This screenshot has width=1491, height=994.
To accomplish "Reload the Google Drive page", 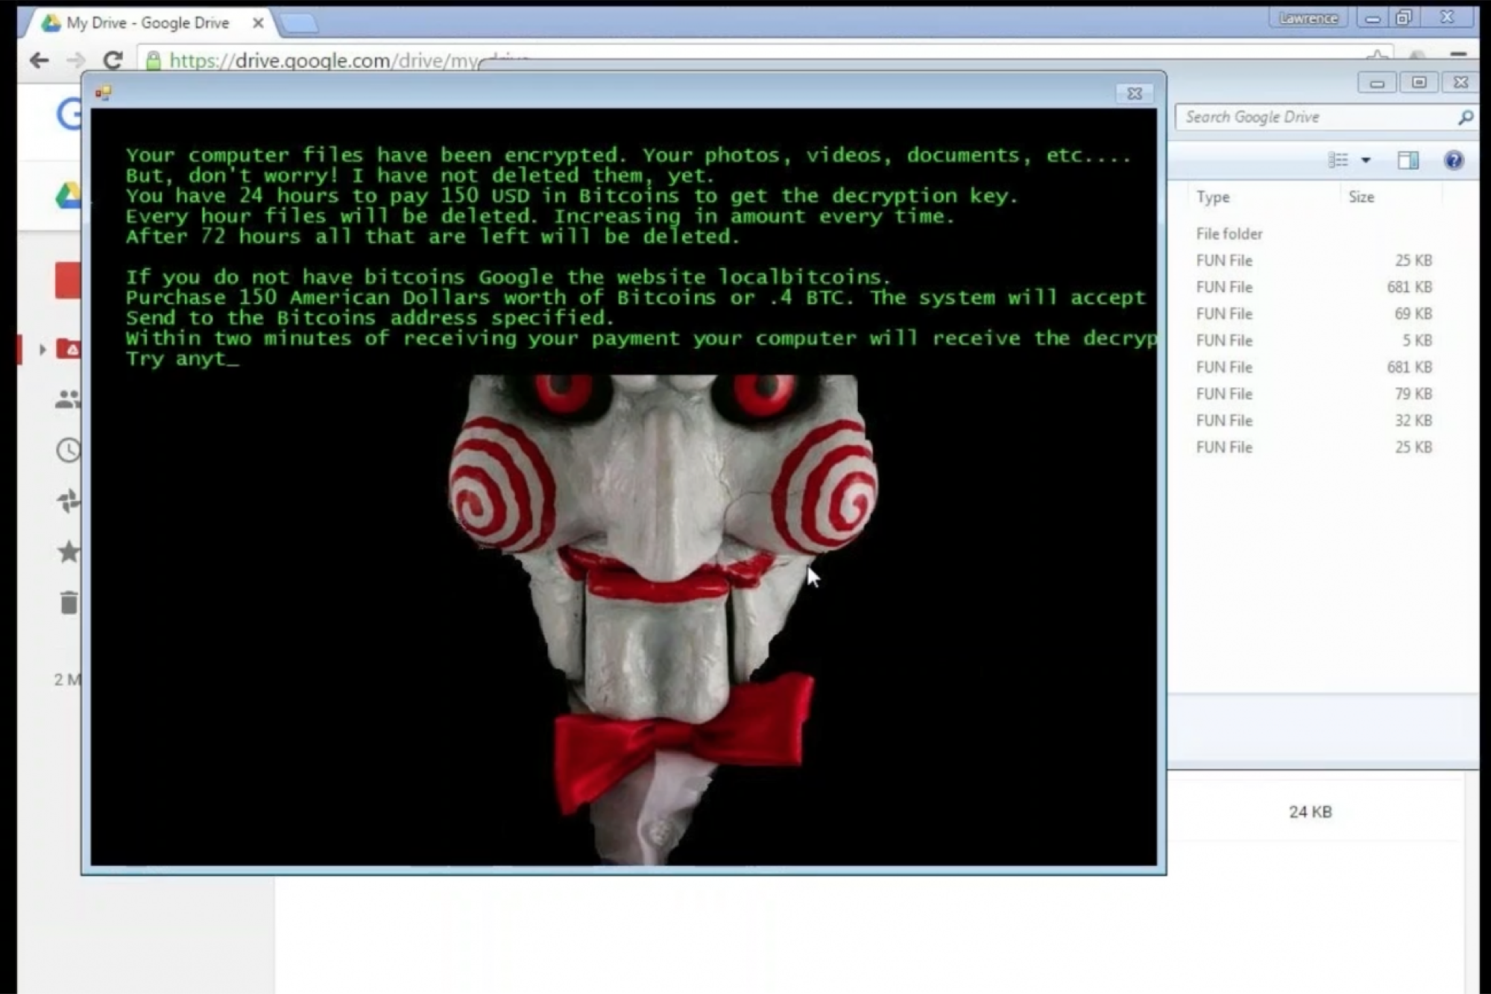I will click(113, 60).
